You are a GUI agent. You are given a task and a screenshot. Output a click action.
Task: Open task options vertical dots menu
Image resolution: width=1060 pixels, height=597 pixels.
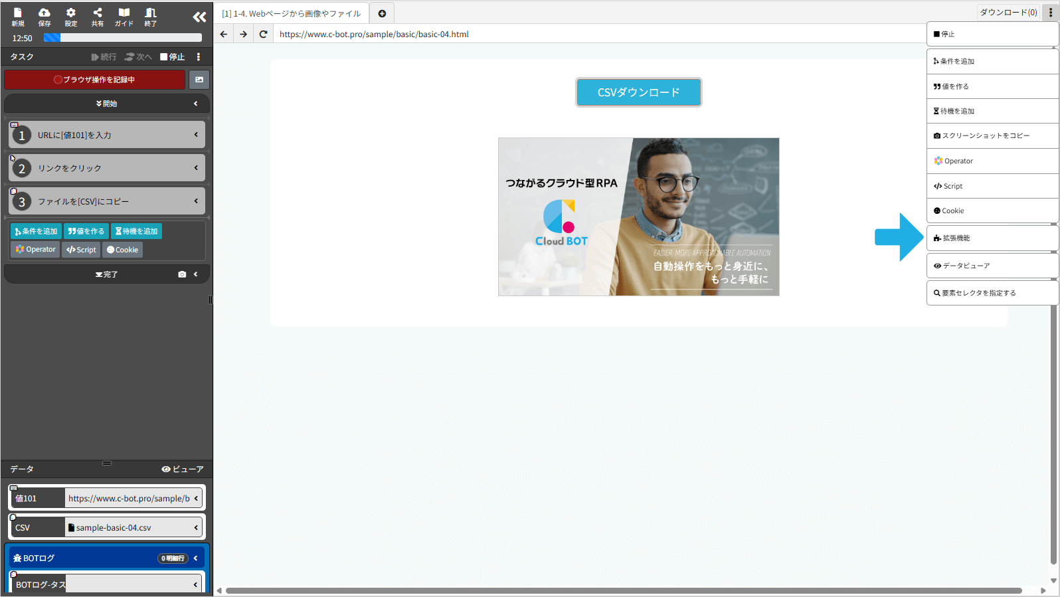(x=198, y=57)
